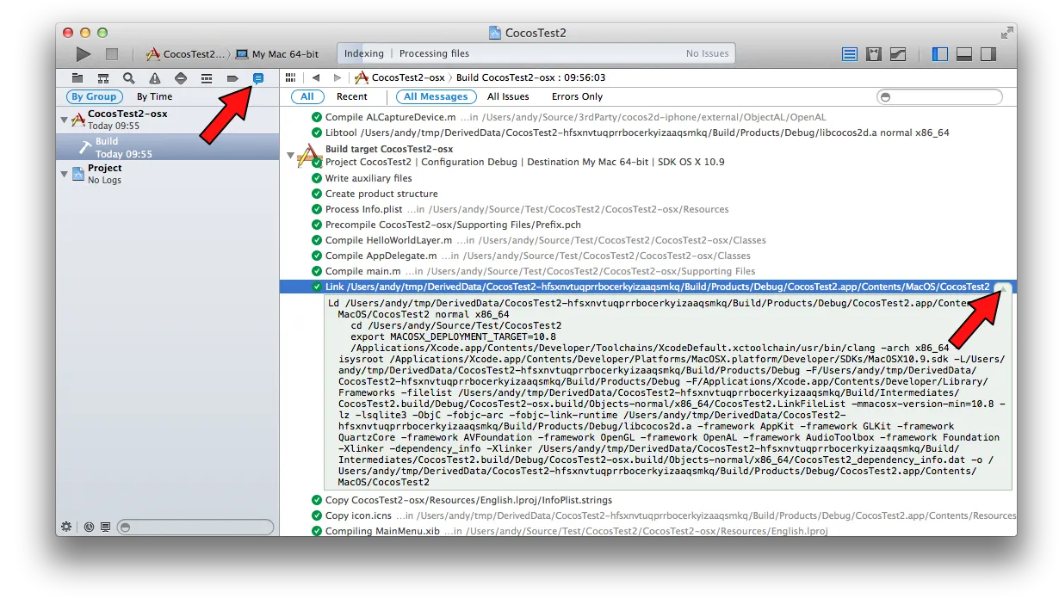Select the Build log entry in navigator
1059x611 pixels.
(167, 147)
